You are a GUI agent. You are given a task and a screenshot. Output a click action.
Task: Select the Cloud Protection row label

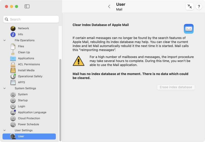coord(29,118)
